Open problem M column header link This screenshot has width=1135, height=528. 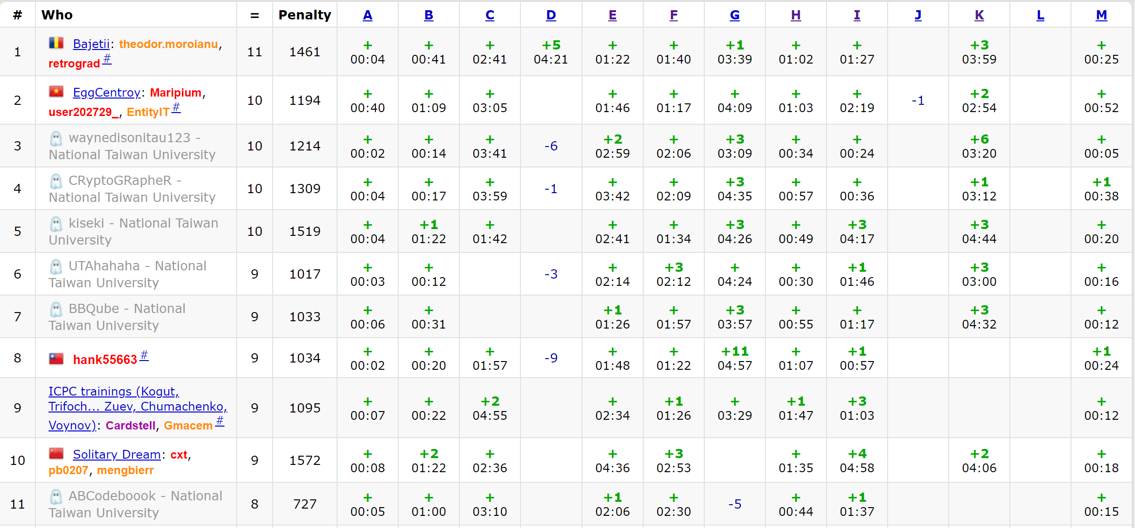click(1101, 15)
